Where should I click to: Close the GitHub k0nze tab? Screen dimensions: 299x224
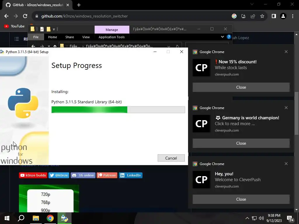pyautogui.click(x=68, y=5)
